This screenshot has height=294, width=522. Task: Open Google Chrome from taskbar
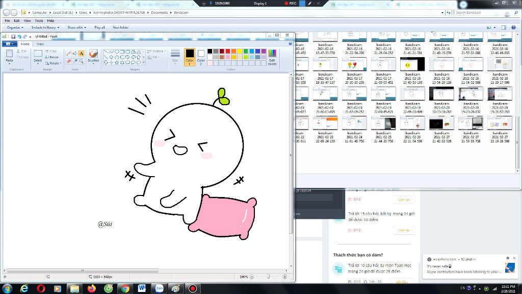125,288
